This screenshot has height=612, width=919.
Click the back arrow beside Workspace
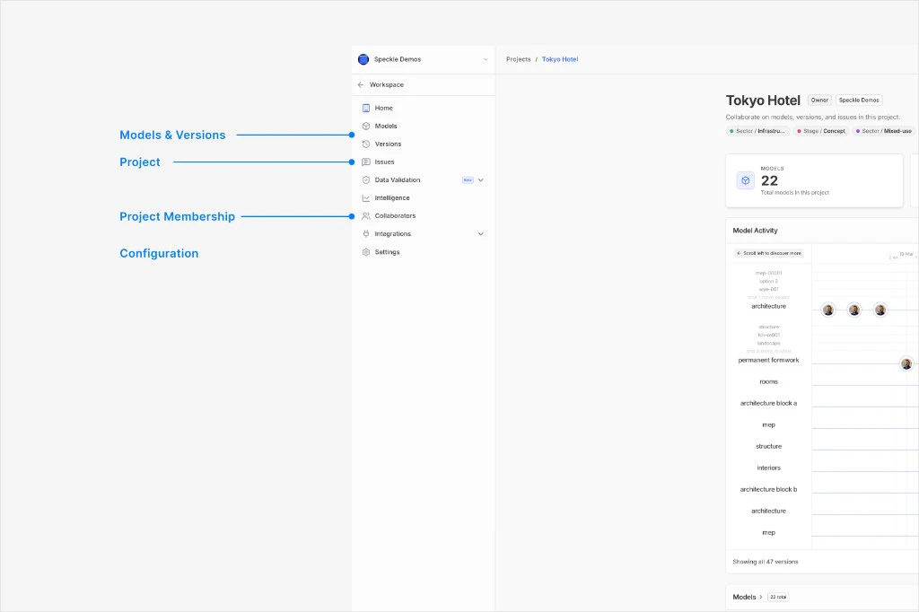coord(361,85)
